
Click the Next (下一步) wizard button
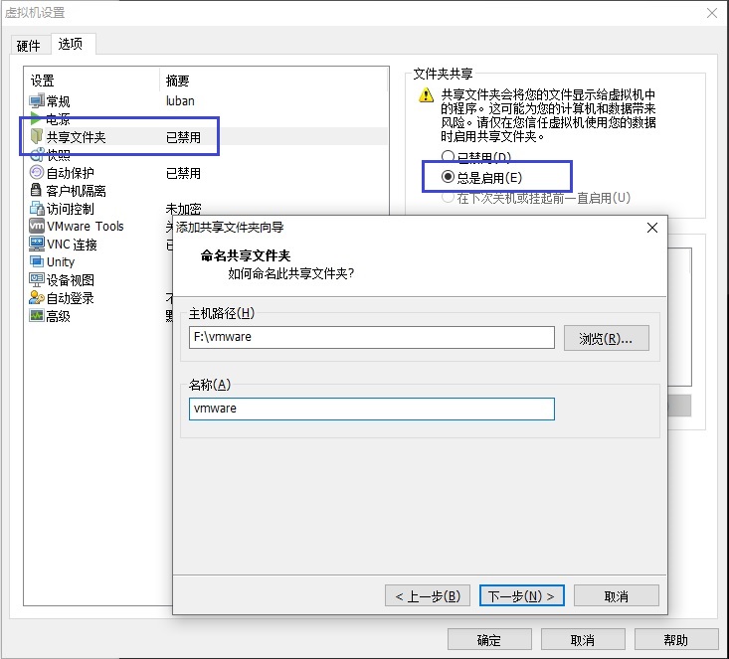(522, 595)
